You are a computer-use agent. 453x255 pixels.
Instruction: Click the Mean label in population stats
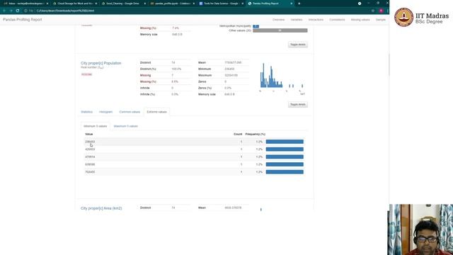coord(202,62)
